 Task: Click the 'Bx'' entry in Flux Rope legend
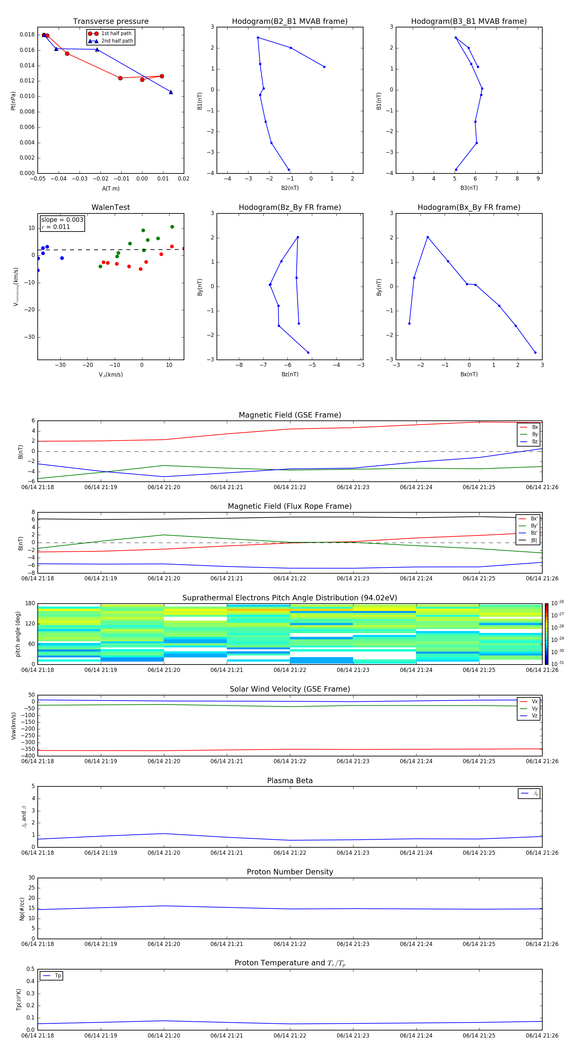[x=528, y=519]
